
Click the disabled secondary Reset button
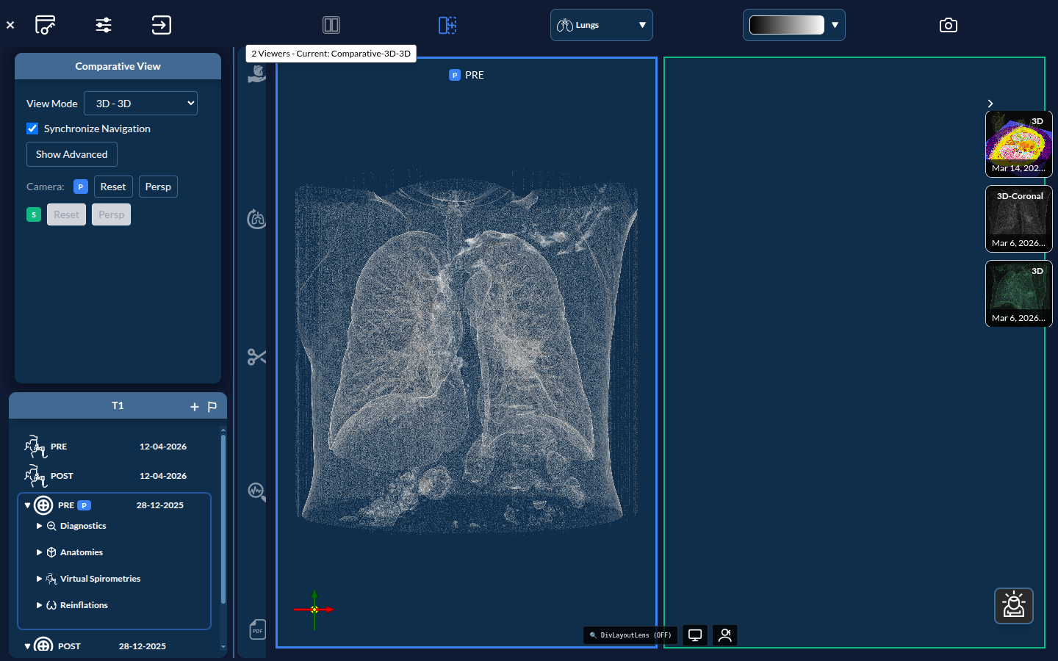click(x=66, y=214)
